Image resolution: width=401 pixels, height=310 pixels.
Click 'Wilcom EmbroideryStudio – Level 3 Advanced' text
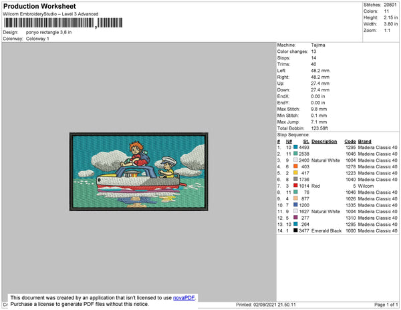point(51,14)
